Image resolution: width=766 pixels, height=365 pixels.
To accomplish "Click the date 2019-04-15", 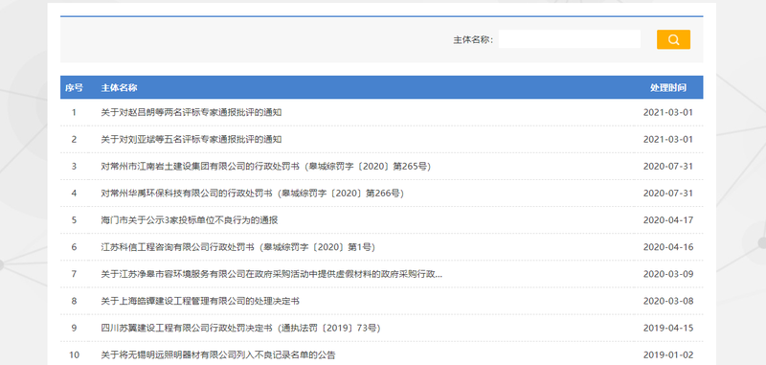I will click(668, 328).
